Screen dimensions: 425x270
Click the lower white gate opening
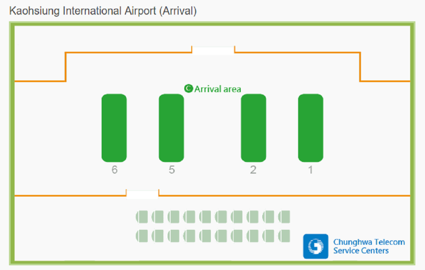coord(142,194)
